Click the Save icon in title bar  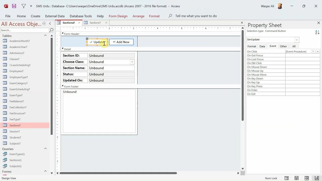point(14,6)
